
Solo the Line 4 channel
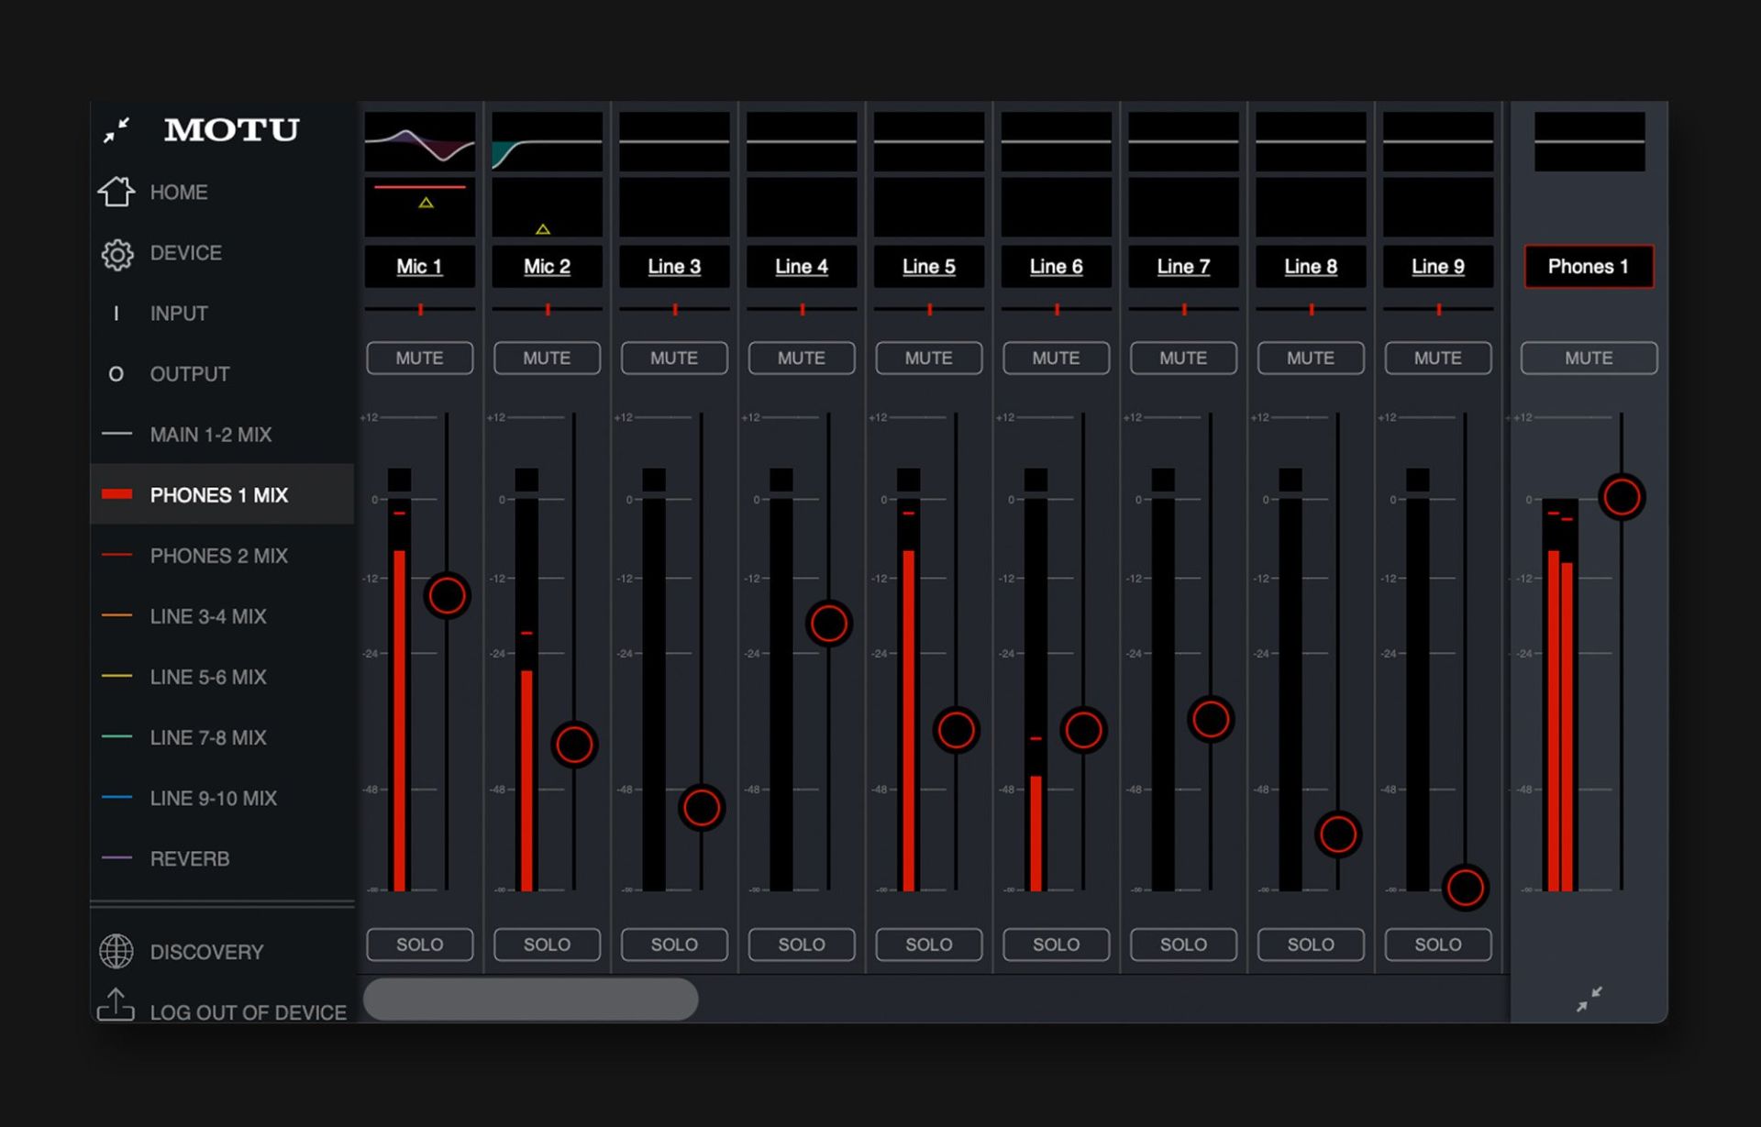pos(802,945)
